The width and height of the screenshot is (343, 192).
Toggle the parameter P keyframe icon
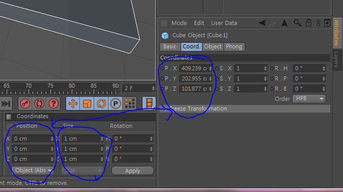pos(116,103)
